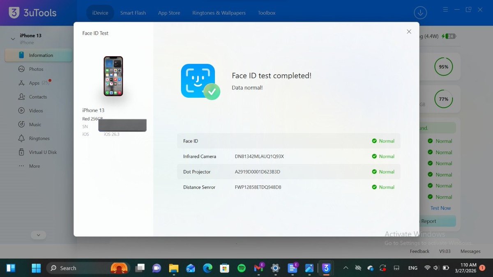Click the Data normal! message
The image size is (493, 277).
pyautogui.click(x=247, y=87)
